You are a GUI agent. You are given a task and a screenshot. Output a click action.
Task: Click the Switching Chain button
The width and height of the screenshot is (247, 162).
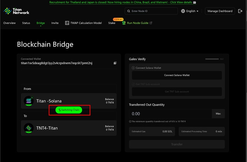pyautogui.click(x=69, y=110)
